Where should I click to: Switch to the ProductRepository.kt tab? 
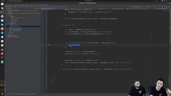pyautogui.click(x=119, y=9)
